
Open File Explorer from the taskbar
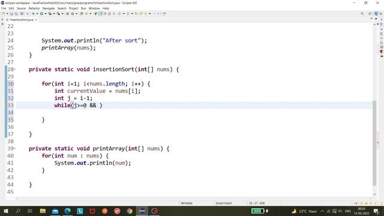[x=43, y=211]
